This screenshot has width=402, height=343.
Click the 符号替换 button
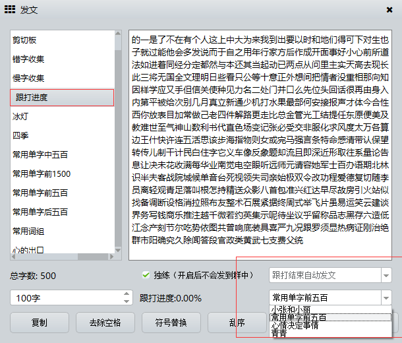coord(171,323)
